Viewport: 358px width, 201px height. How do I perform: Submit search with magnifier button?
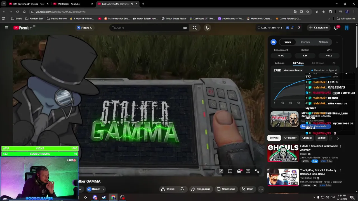(x=195, y=28)
